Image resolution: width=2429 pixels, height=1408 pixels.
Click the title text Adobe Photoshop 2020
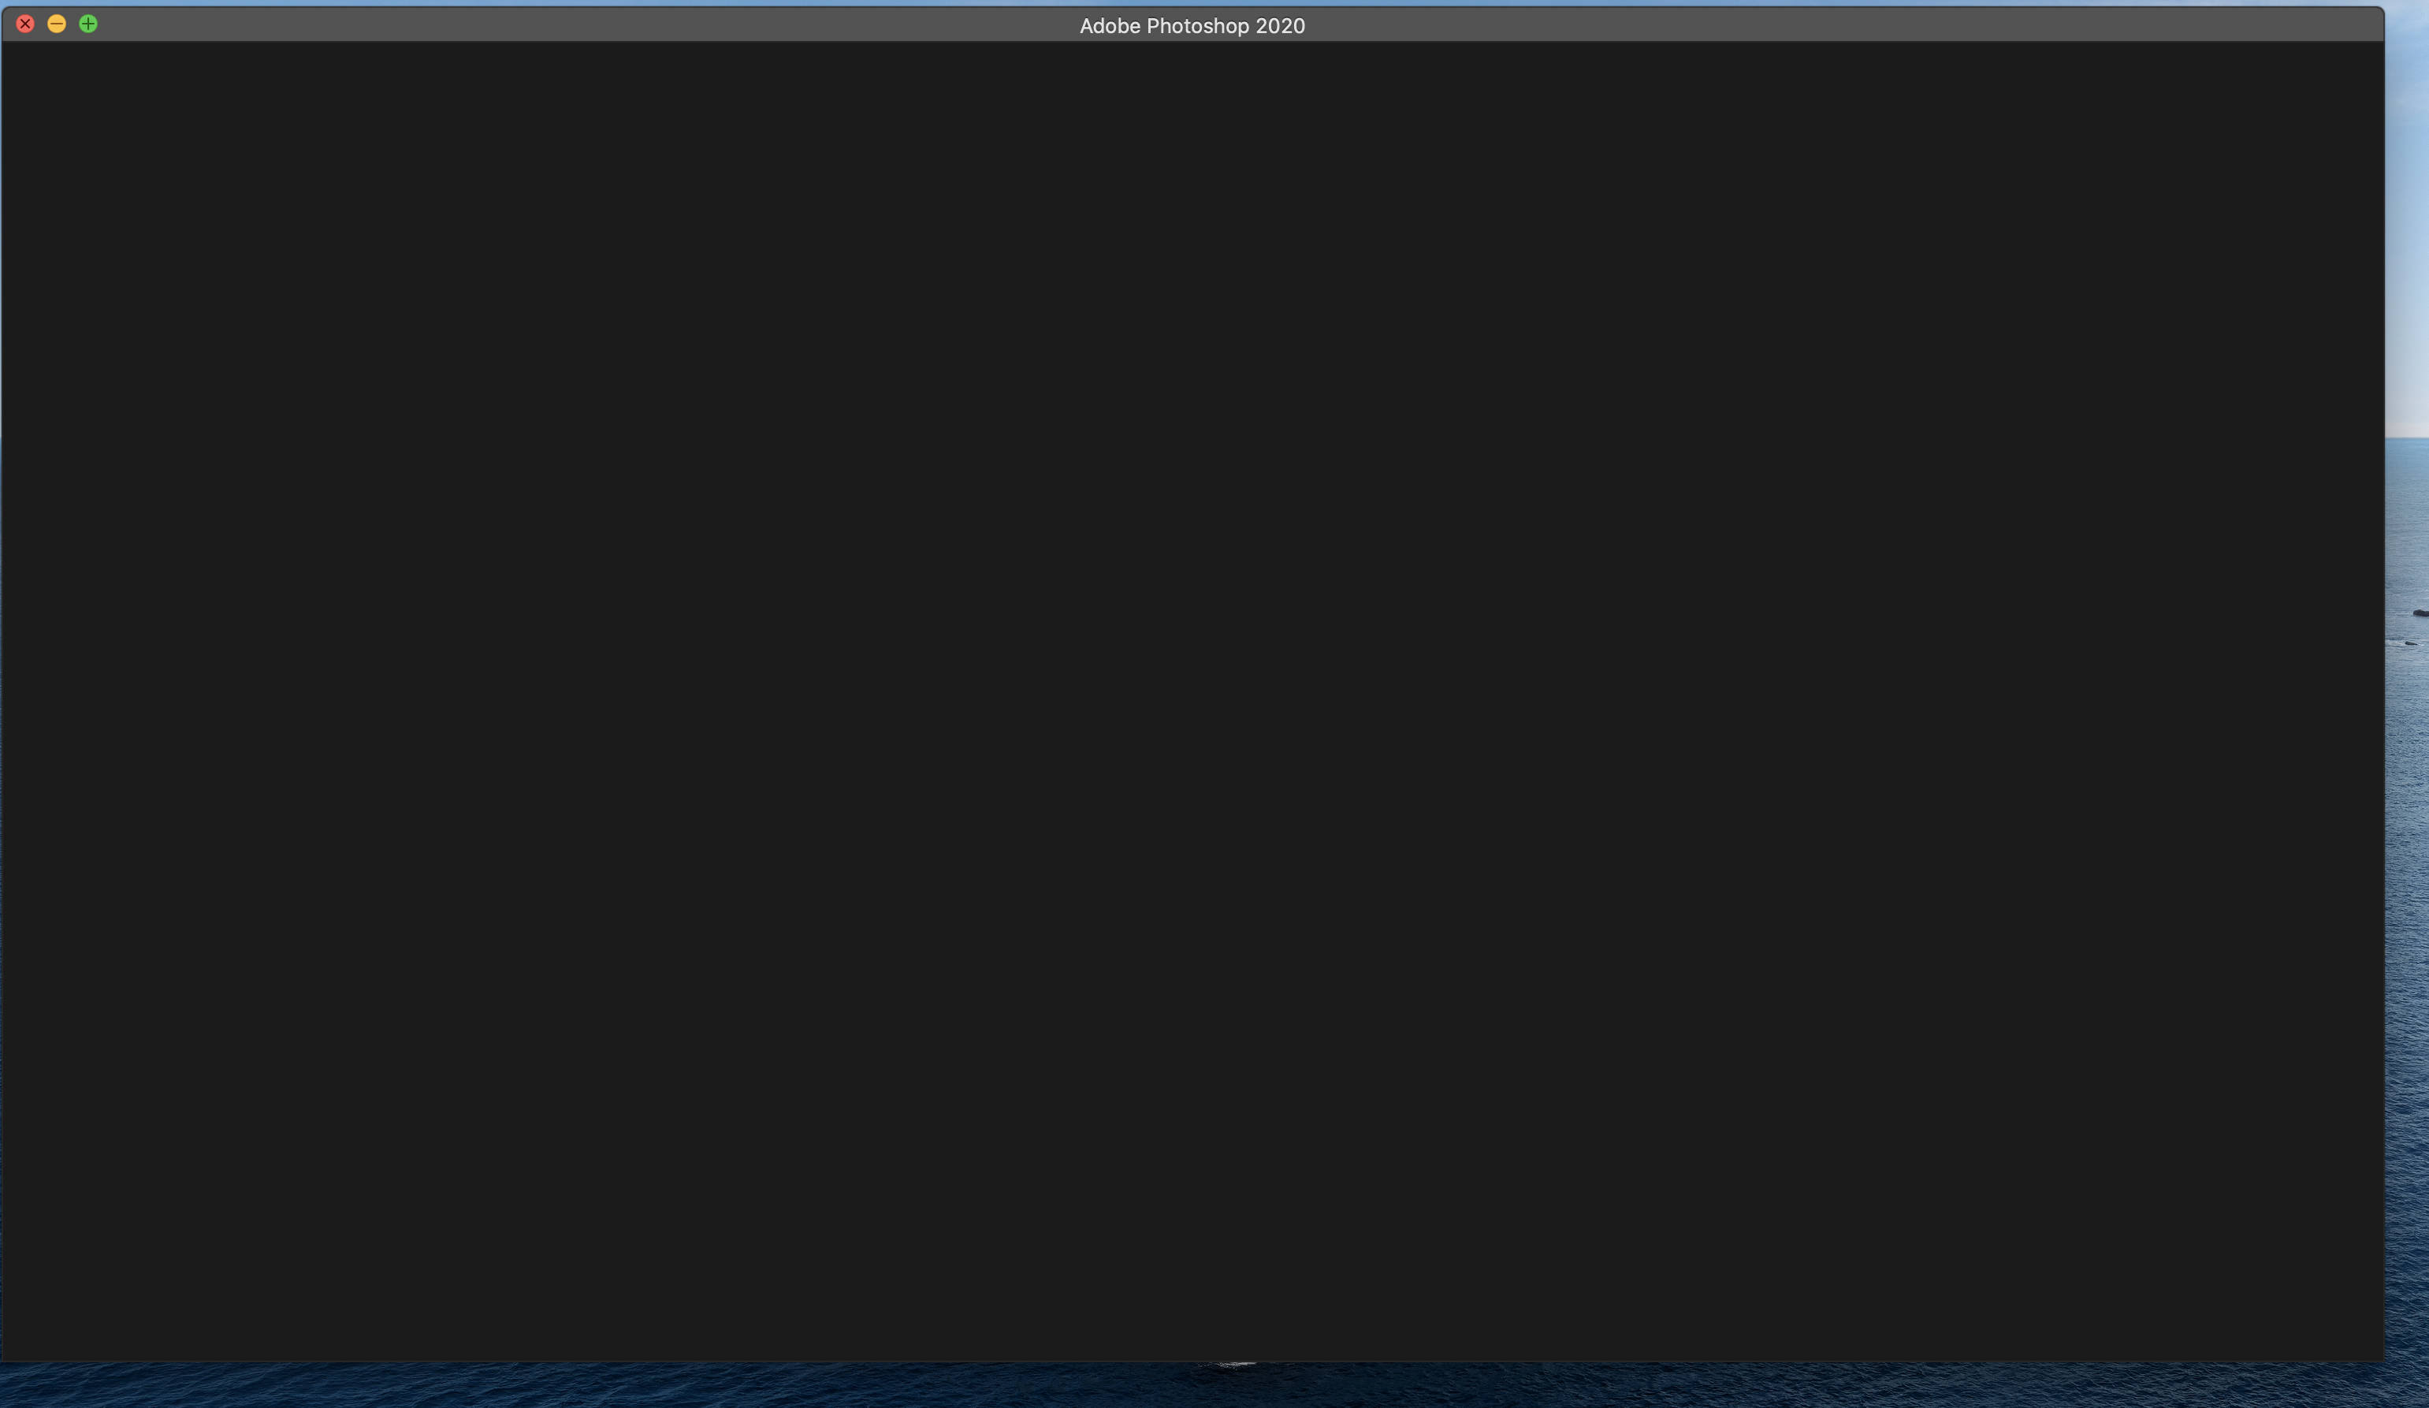1192,25
